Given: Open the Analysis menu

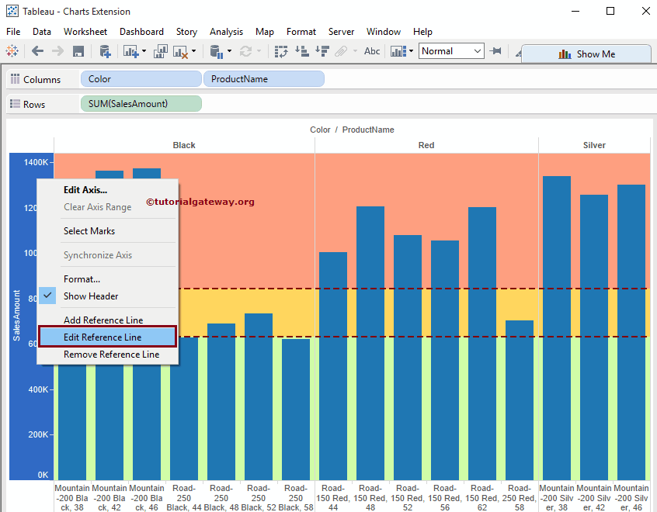Looking at the screenshot, I should [x=226, y=32].
